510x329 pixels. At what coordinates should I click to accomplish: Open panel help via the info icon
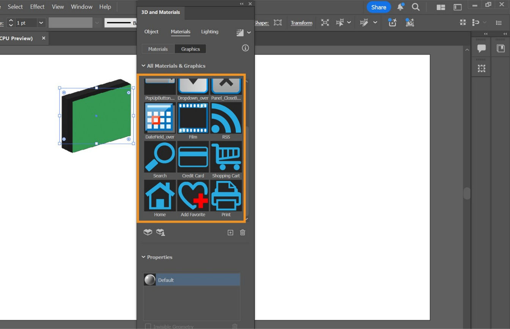(245, 48)
